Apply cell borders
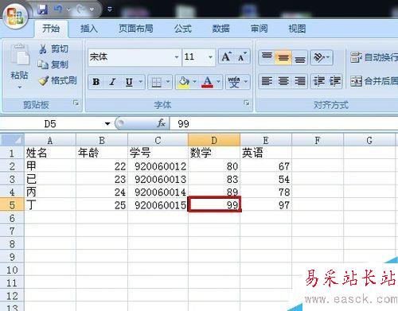Image resolution: width=398 pixels, height=311 pixels. click(157, 82)
